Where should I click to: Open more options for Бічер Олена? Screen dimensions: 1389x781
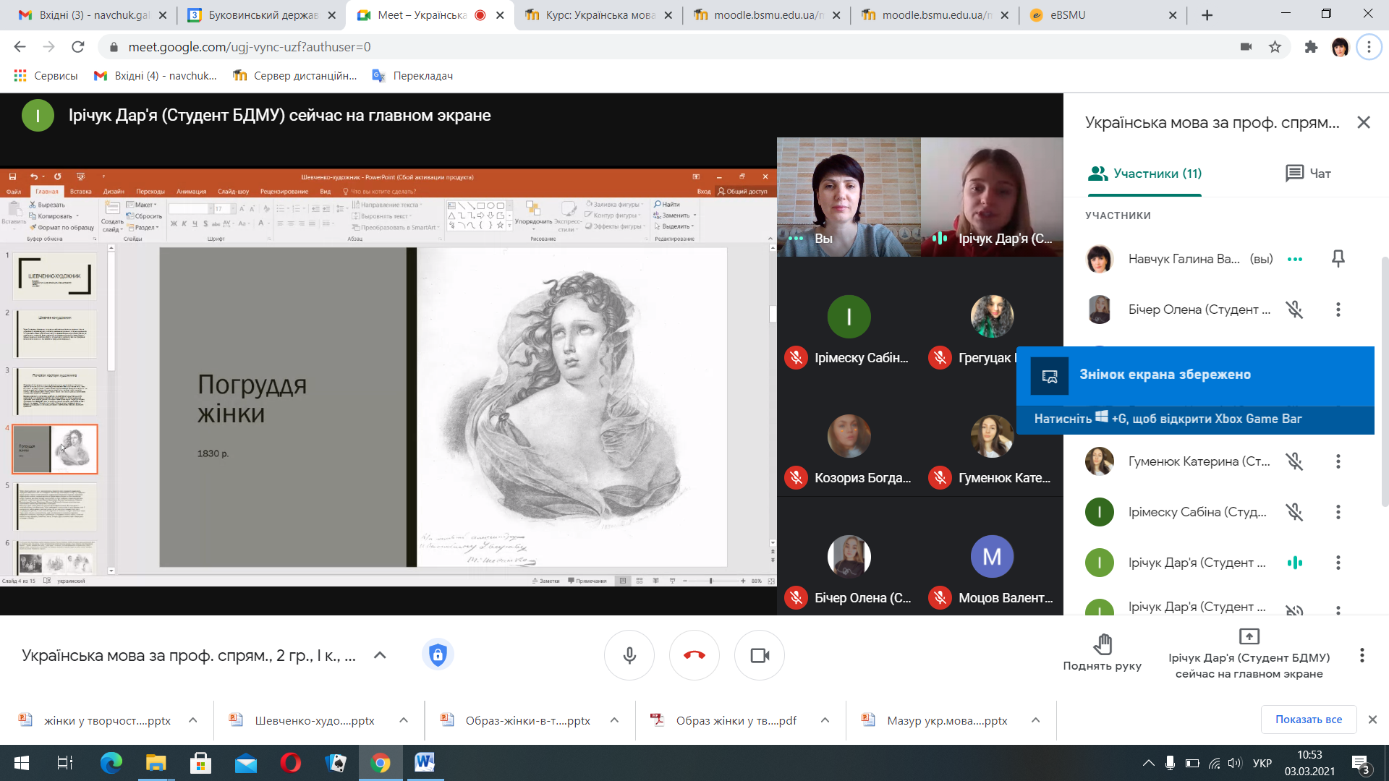[1338, 310]
